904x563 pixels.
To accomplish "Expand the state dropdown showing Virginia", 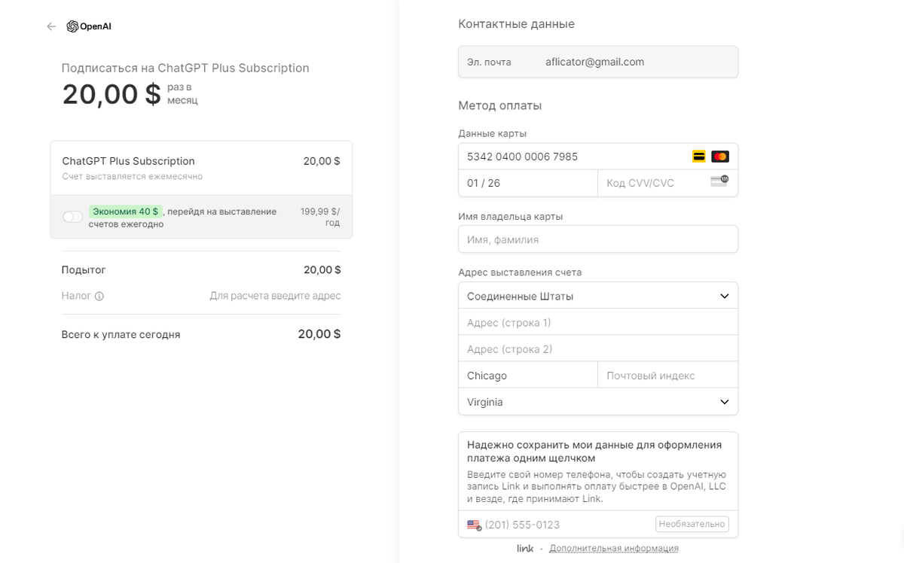I will tap(598, 402).
